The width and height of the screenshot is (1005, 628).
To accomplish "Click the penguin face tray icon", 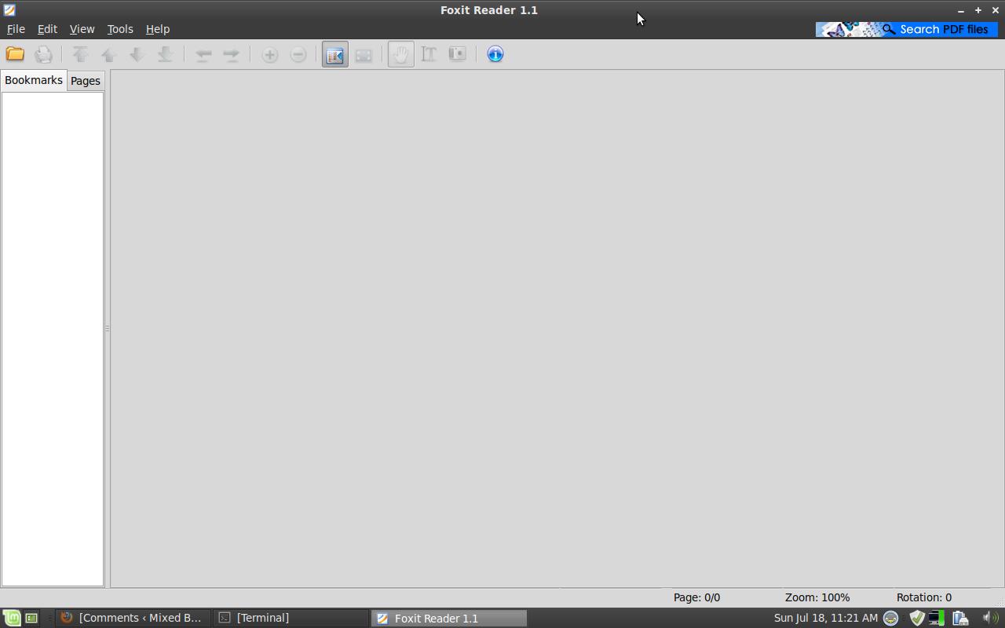I will [x=891, y=618].
